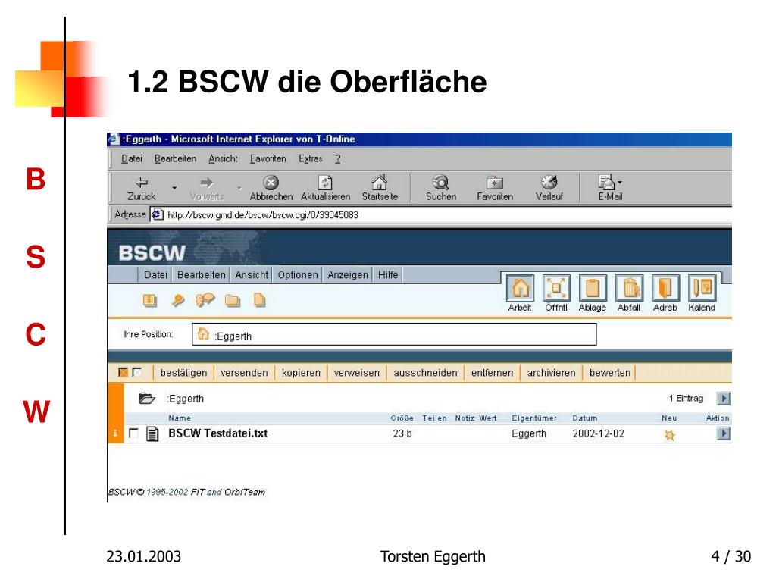Screen dimensions: 776x582
Task: Click the ausschneiden action button
Action: pos(425,373)
